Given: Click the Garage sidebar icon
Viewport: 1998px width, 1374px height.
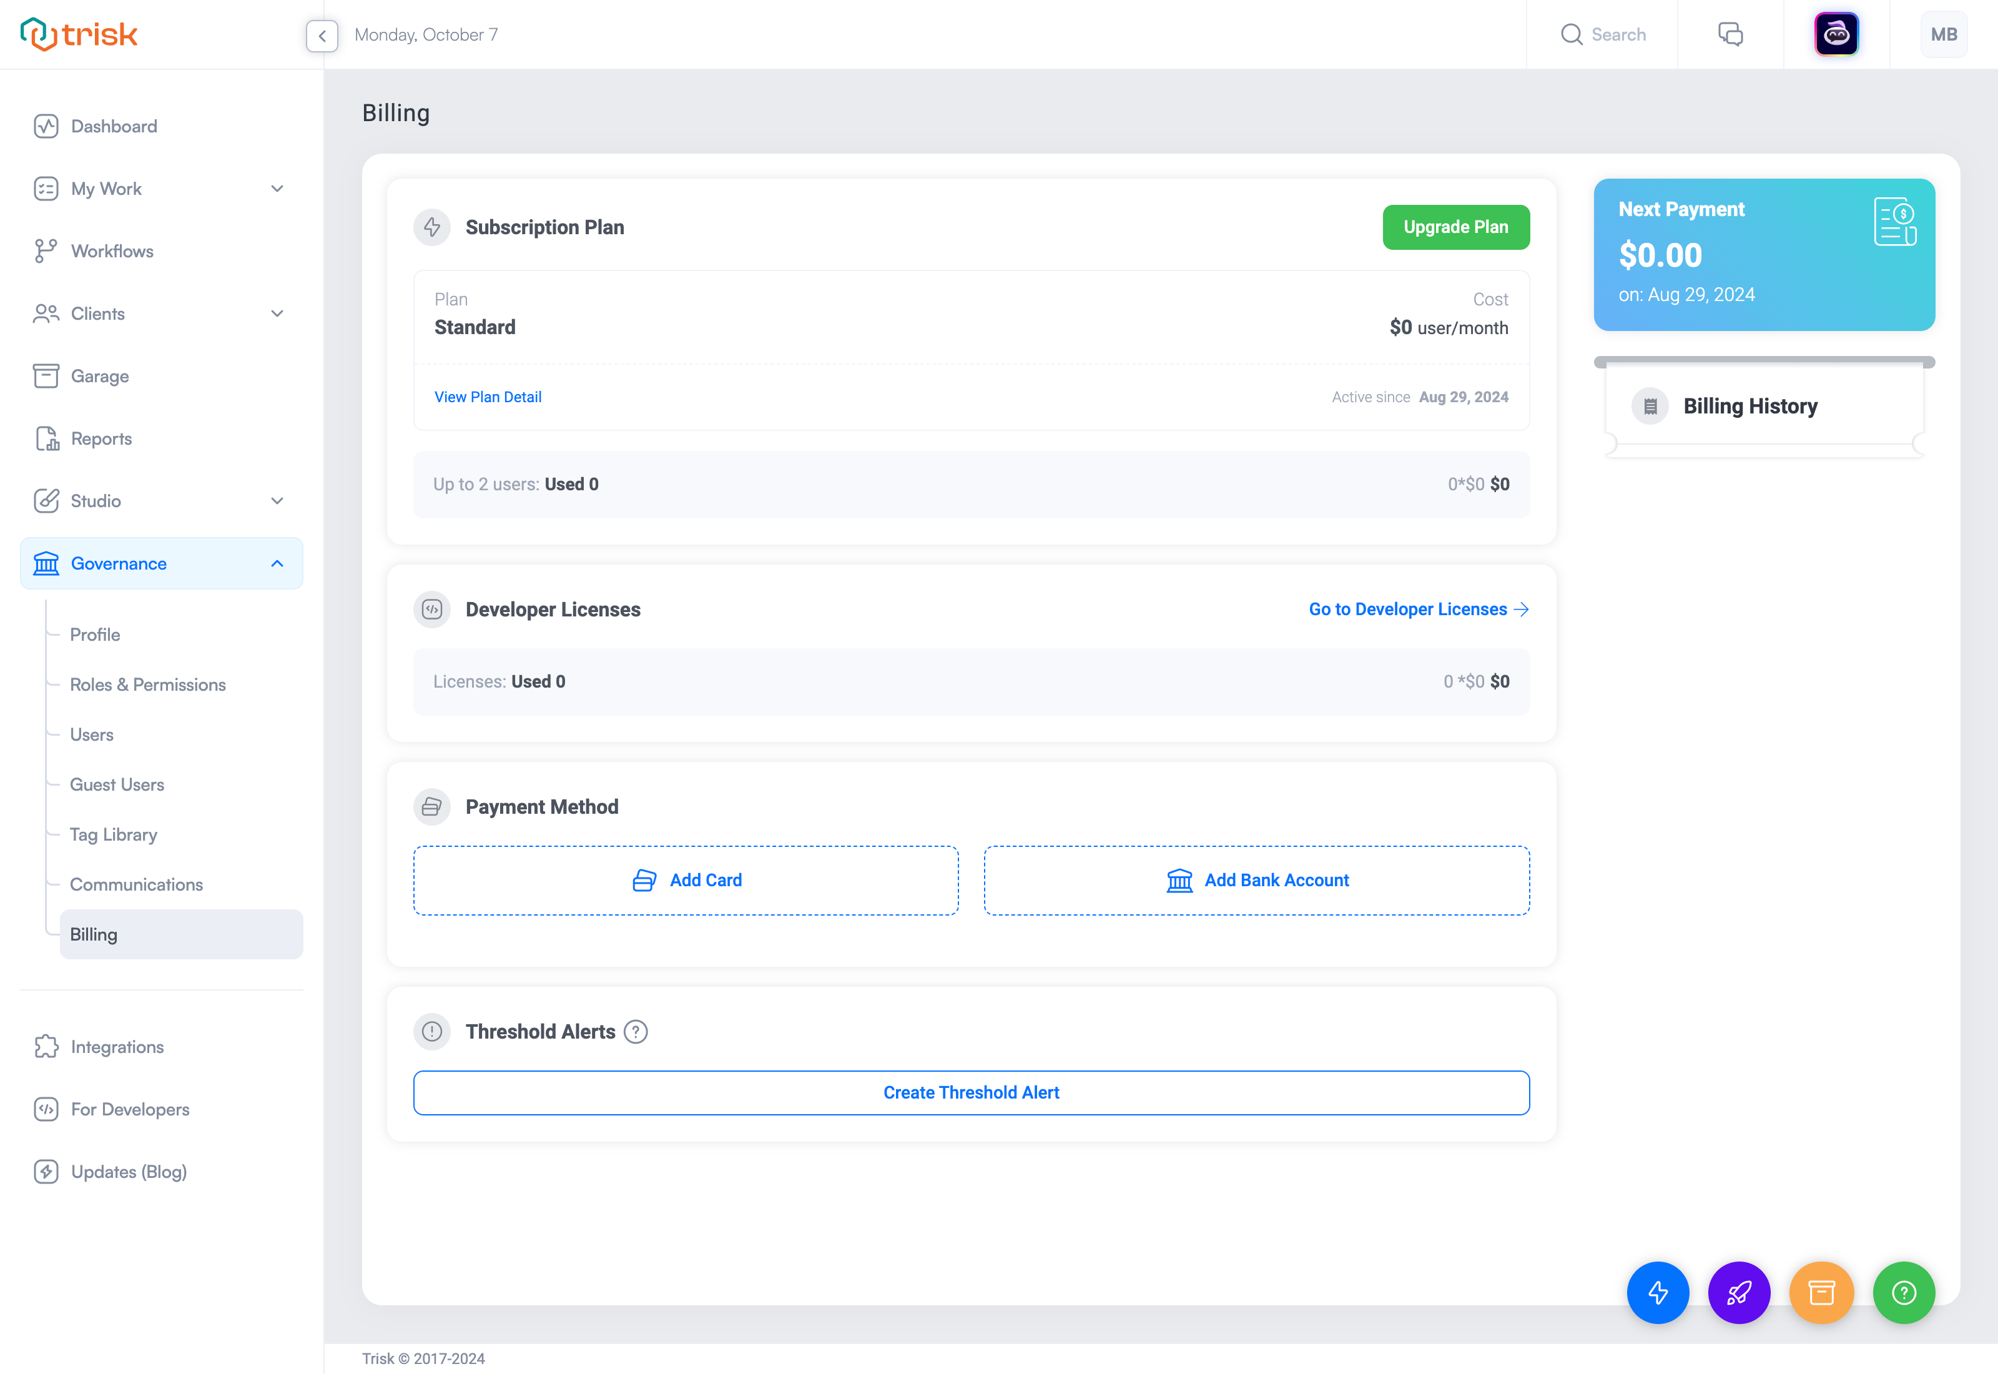Looking at the screenshot, I should pos(46,375).
